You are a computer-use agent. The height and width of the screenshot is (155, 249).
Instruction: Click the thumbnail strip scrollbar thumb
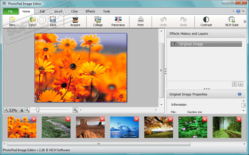click(99, 144)
